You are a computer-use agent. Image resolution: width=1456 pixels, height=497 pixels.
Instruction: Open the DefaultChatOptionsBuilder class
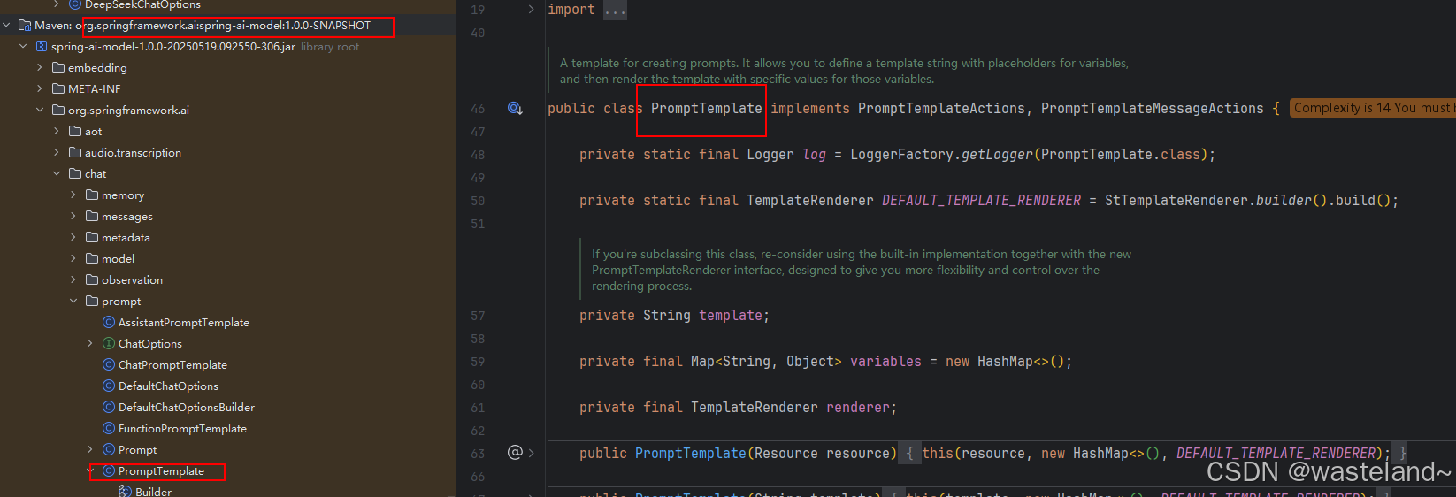[187, 408]
